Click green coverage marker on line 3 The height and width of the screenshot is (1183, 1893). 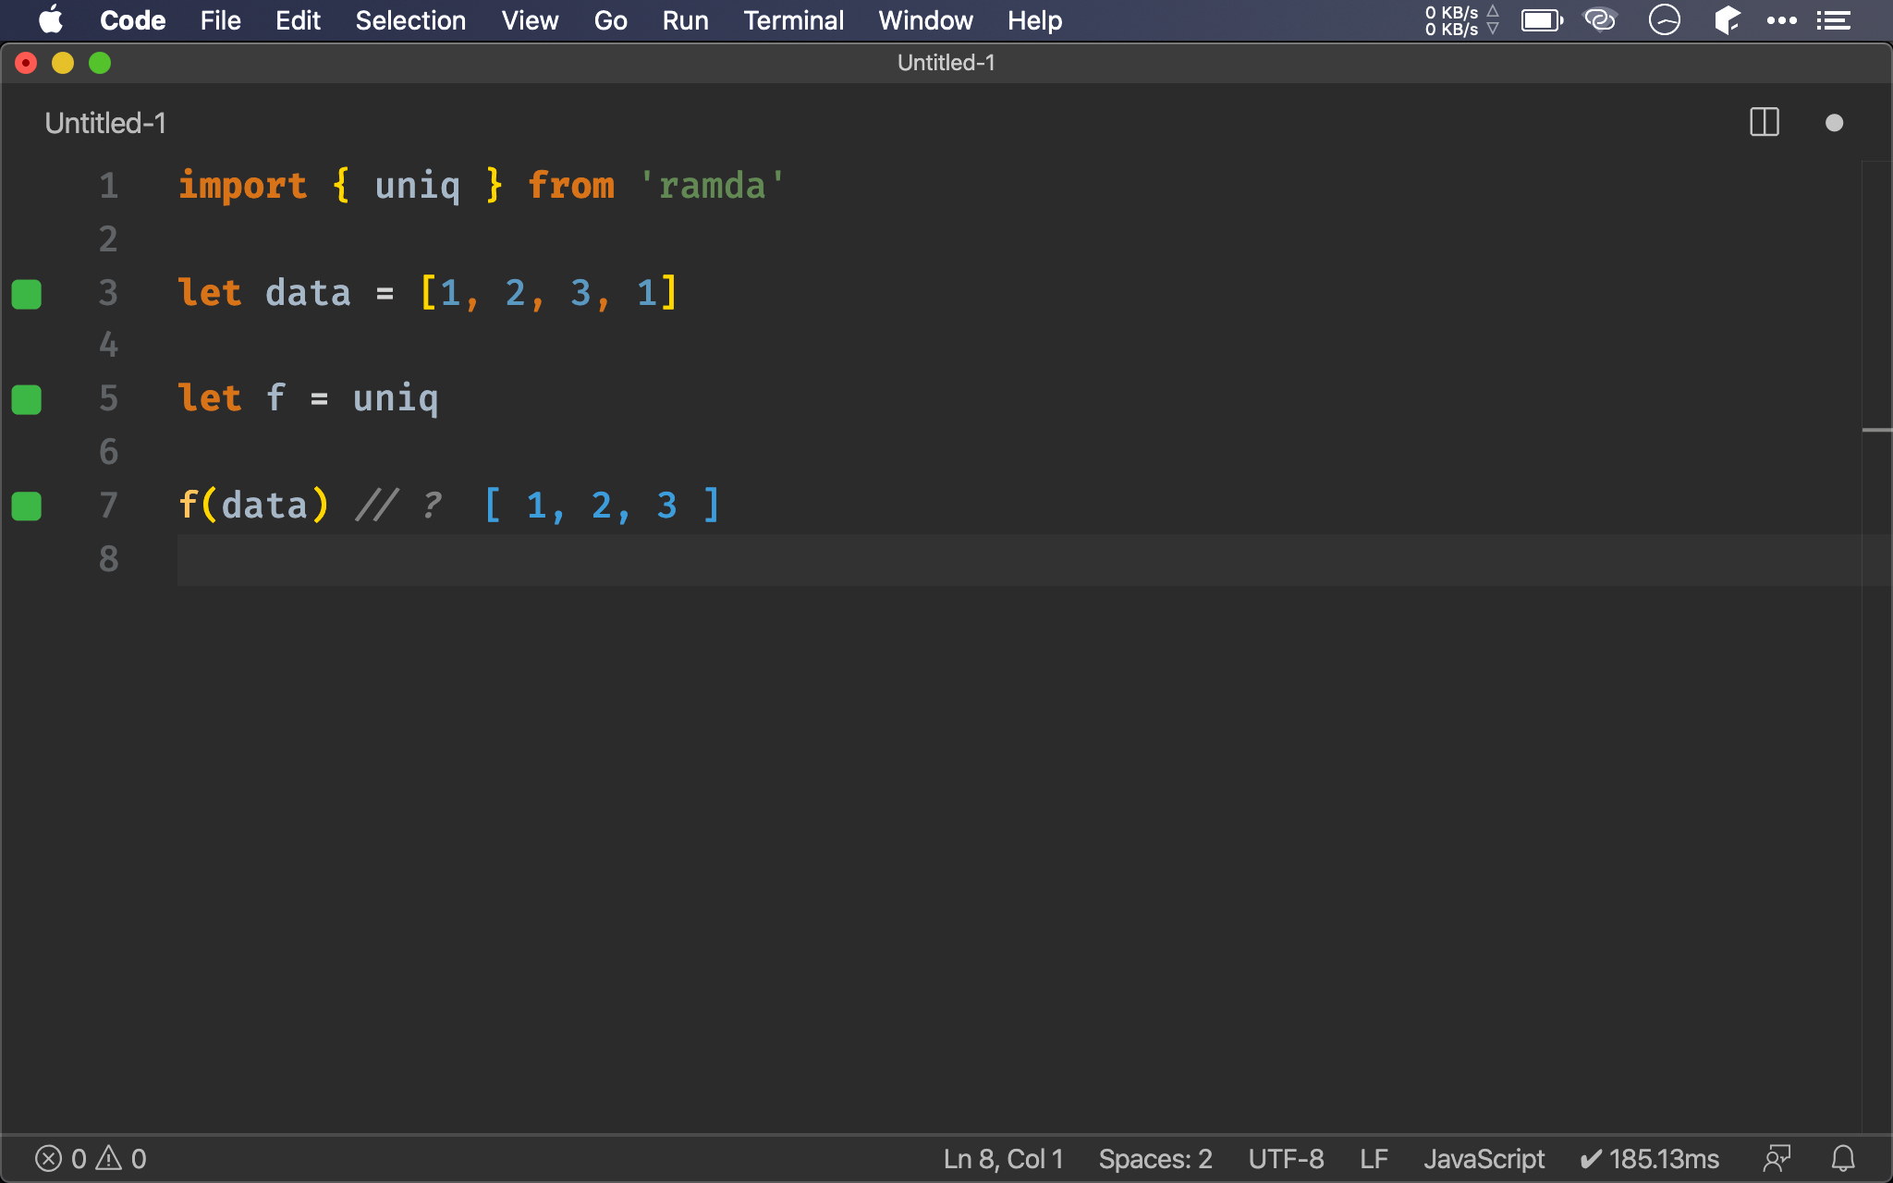click(x=27, y=294)
